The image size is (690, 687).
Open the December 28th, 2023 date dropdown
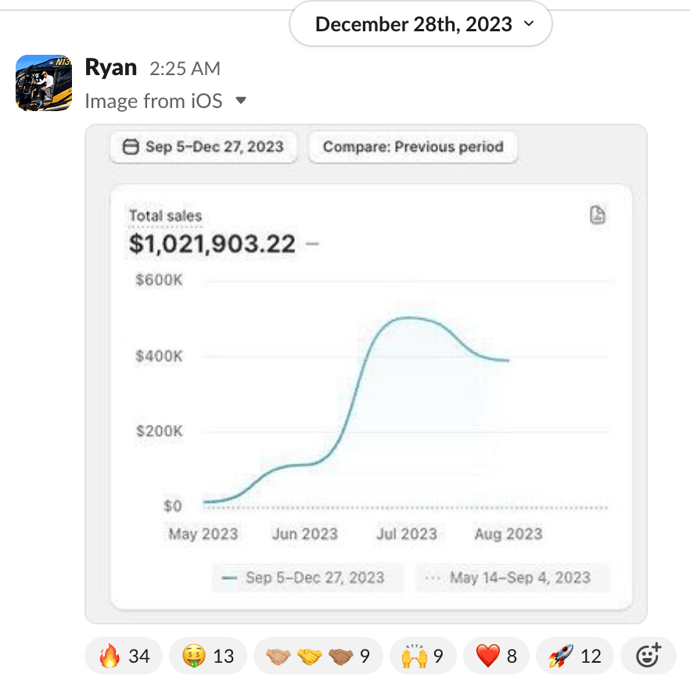(421, 24)
